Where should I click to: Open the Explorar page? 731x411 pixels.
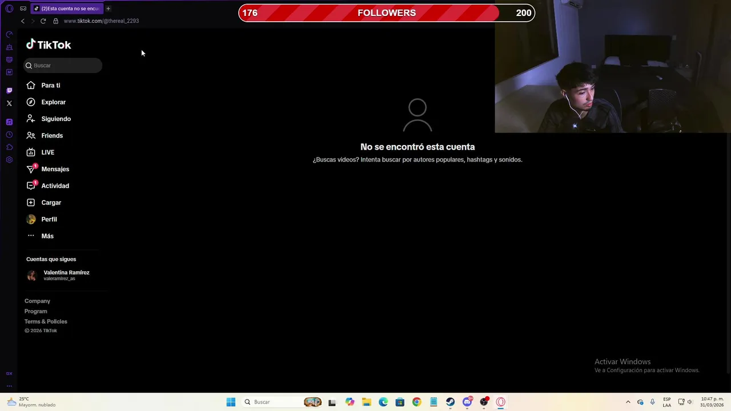coord(46,102)
